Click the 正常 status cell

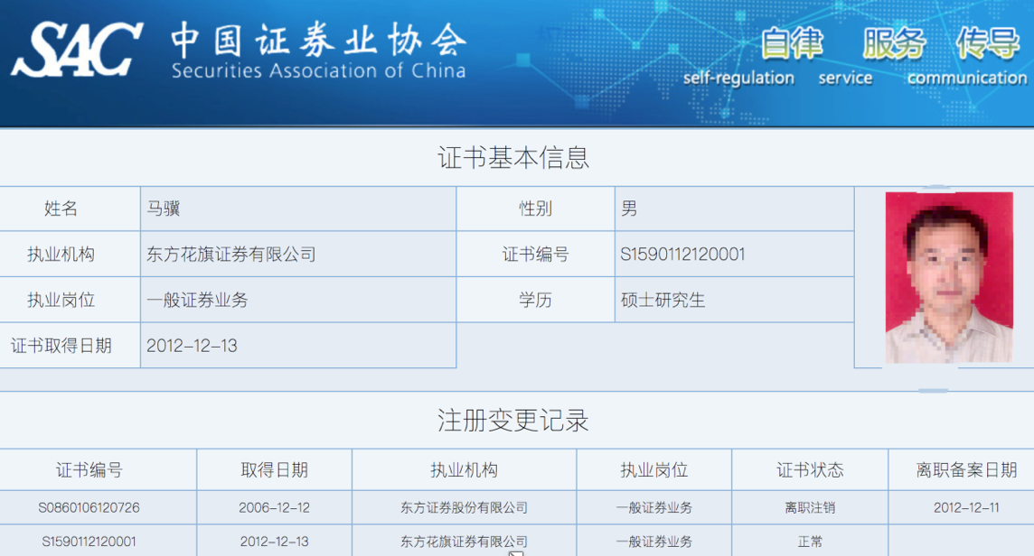tap(810, 542)
